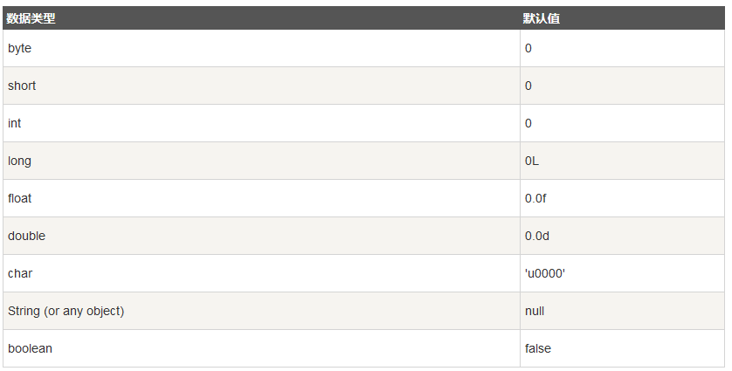732x371 pixels.
Task: Select the boolean data type cell
Action: coord(31,349)
